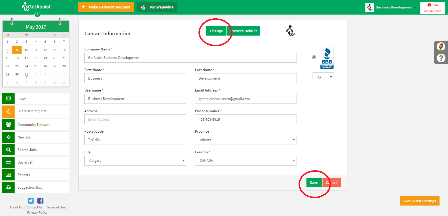Click the Email Address field
Image resolution: width=448 pixels, height=216 pixels.
click(x=246, y=99)
